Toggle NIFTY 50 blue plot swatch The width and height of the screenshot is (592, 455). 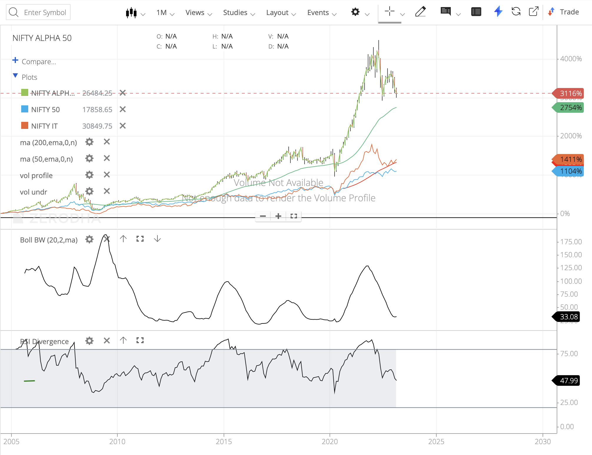[25, 109]
